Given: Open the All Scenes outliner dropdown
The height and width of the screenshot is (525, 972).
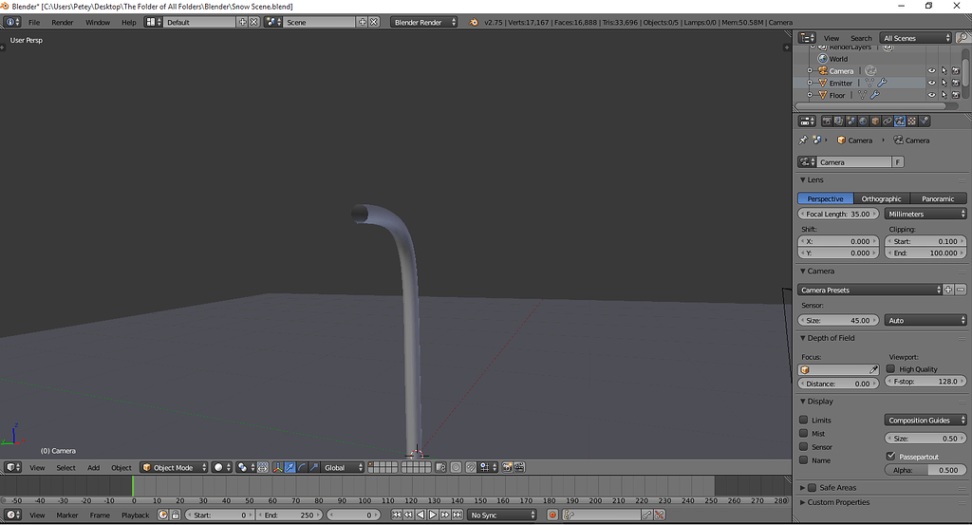Looking at the screenshot, I should [x=916, y=38].
